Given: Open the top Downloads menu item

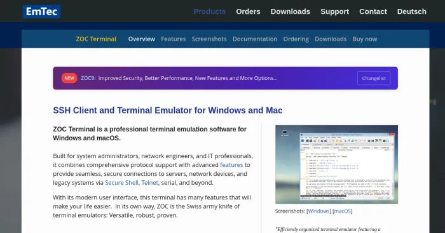Looking at the screenshot, I should point(291,11).
